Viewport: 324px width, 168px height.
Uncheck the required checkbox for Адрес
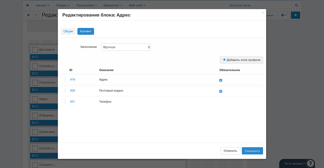[221, 80]
